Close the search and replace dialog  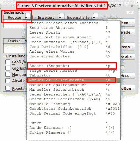pos(132,6)
